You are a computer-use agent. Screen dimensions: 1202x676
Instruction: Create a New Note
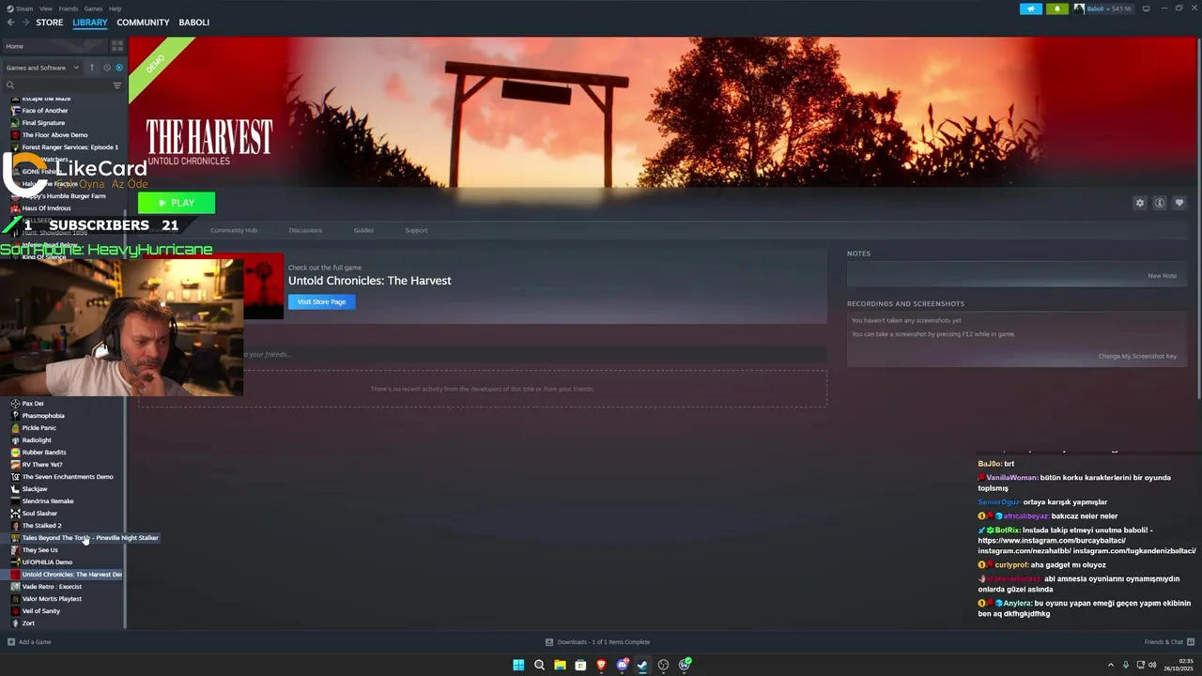tap(1162, 276)
